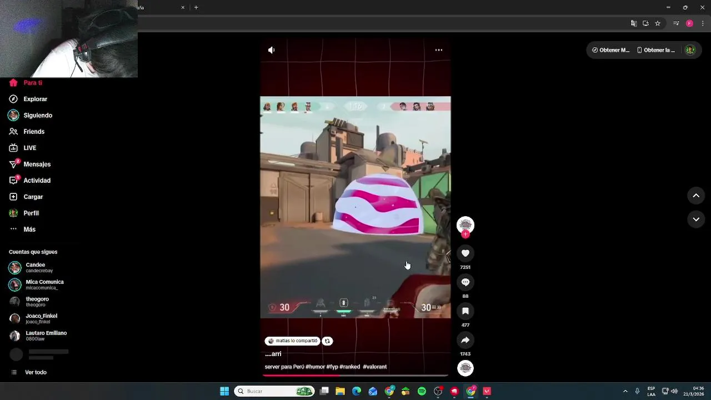Open a new browser tab with plus
The width and height of the screenshot is (711, 400).
pos(196,7)
